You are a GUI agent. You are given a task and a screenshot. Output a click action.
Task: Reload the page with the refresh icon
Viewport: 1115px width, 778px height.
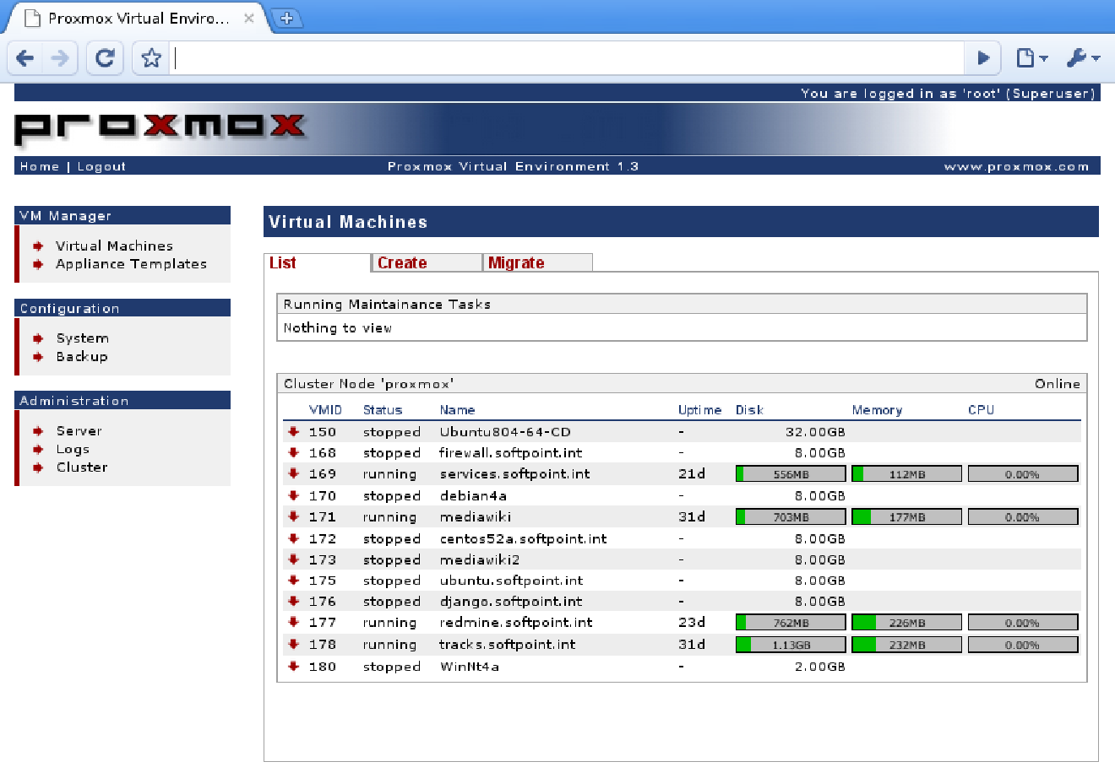click(x=105, y=58)
